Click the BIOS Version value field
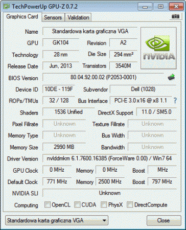 click(103, 77)
